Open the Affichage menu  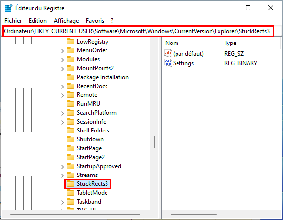(x=66, y=21)
